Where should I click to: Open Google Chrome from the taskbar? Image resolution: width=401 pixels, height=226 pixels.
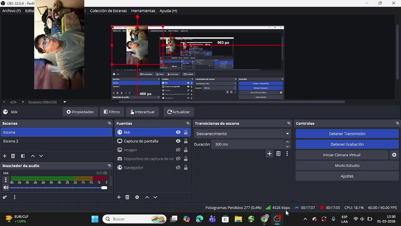tap(264, 219)
